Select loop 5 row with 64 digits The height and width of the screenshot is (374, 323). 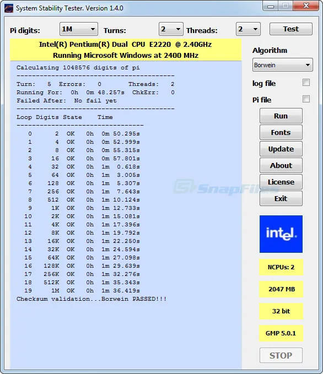[84, 175]
